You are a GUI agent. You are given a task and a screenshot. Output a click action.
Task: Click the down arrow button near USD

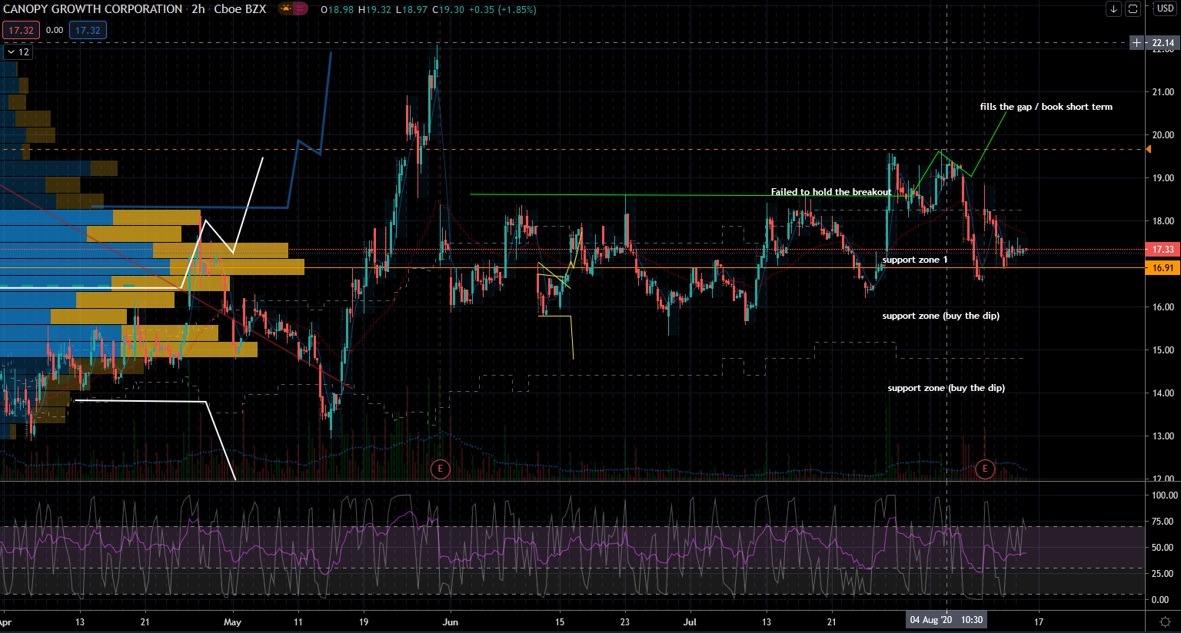pos(1113,9)
